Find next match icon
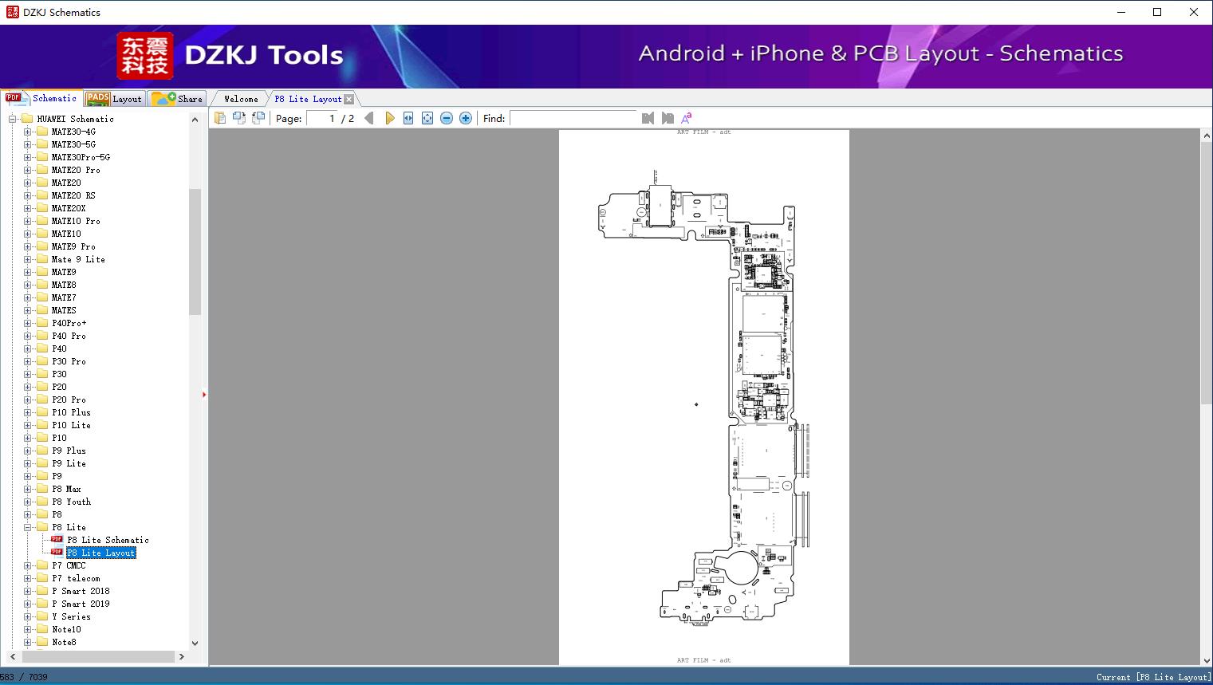This screenshot has width=1213, height=685. 668,118
